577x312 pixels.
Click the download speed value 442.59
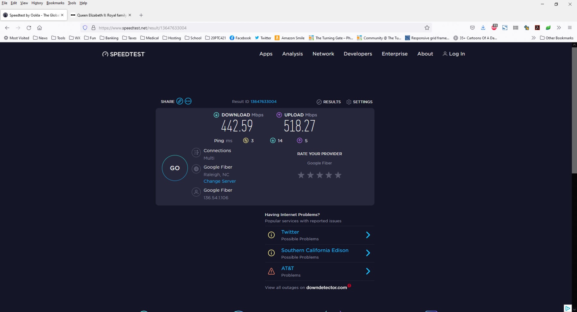(x=237, y=126)
